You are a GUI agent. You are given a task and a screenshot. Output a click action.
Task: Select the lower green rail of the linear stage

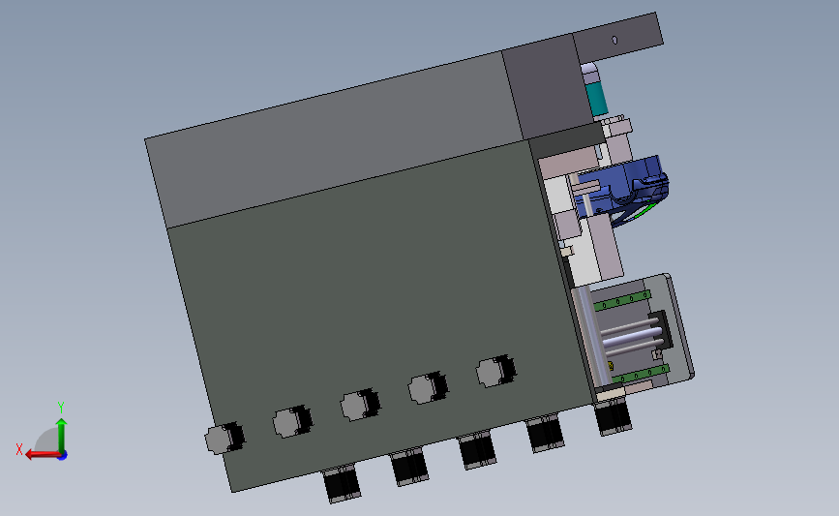pos(640,374)
